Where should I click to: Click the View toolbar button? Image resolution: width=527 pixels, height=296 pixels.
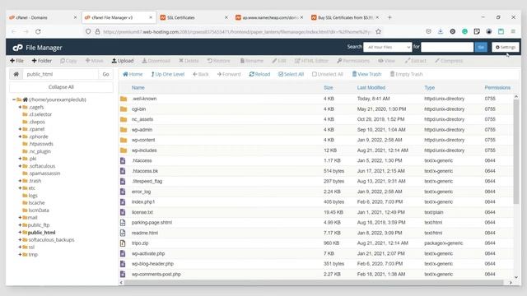tap(386, 61)
